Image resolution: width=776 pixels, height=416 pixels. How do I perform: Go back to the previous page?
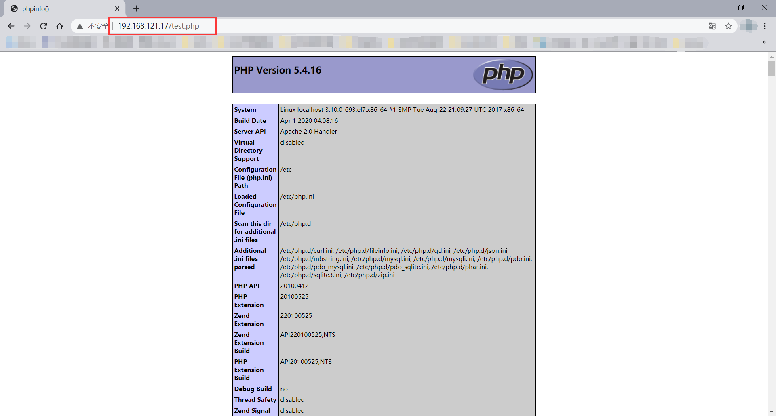click(11, 26)
